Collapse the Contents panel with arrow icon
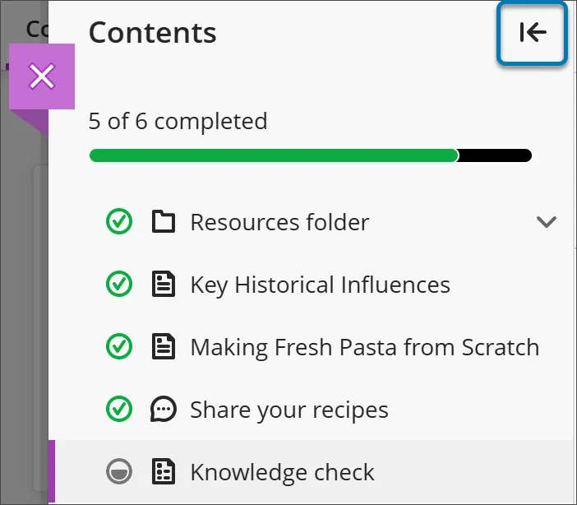The height and width of the screenshot is (505, 577). click(x=533, y=33)
